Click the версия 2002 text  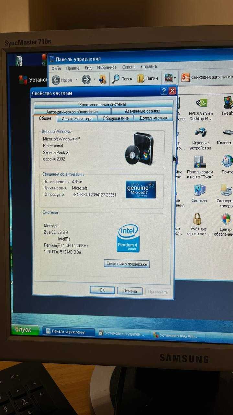(x=54, y=159)
